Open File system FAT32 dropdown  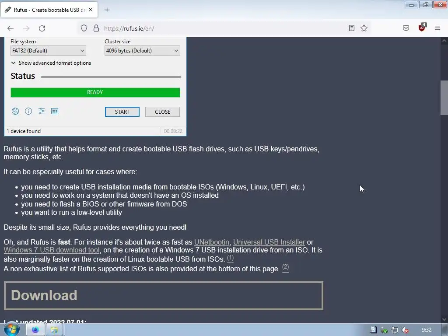[48, 51]
